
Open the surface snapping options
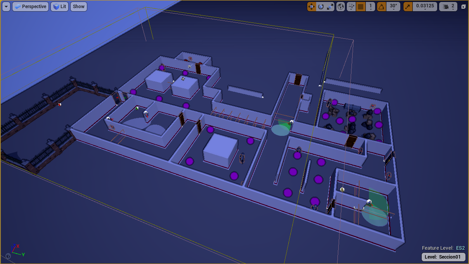[351, 7]
